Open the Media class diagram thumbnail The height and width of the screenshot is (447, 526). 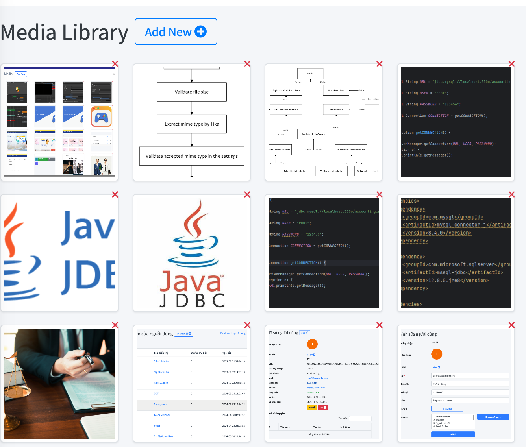pos(323,122)
